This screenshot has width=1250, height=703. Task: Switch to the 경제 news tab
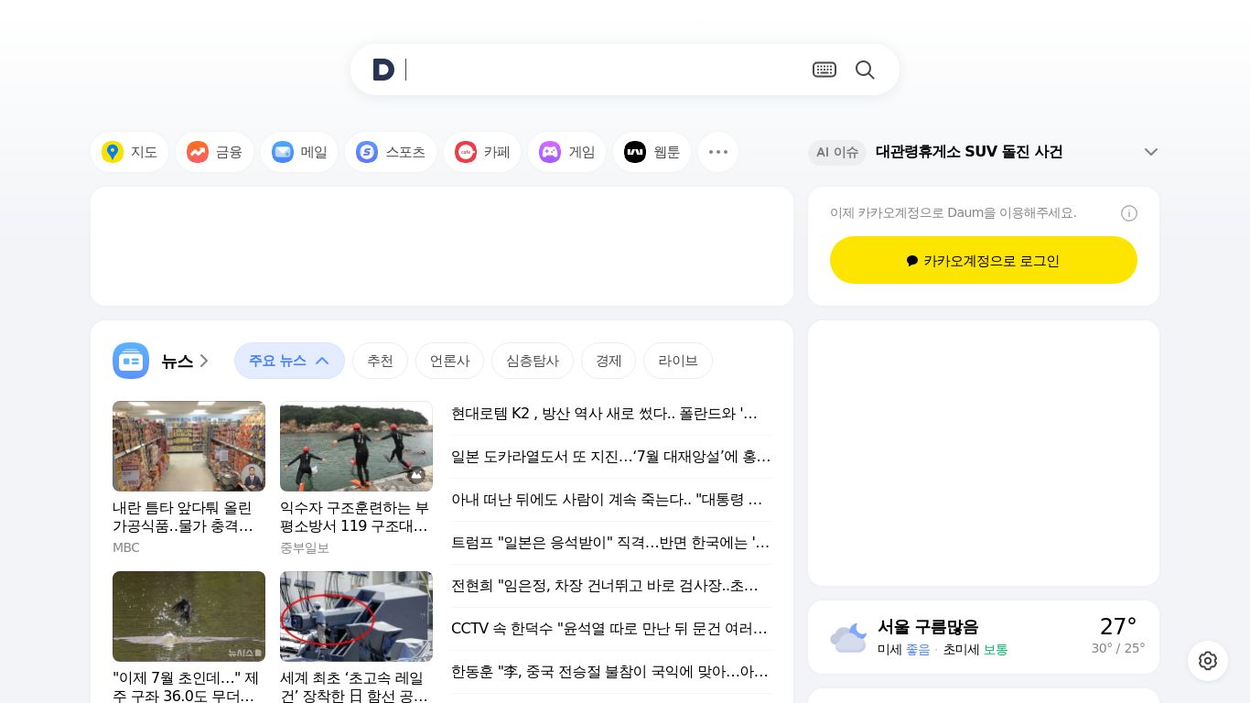(x=609, y=361)
